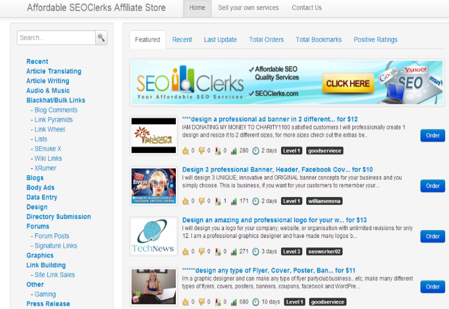Click orders chart icon showing 280
The width and height of the screenshot is (449, 309).
click(x=234, y=151)
